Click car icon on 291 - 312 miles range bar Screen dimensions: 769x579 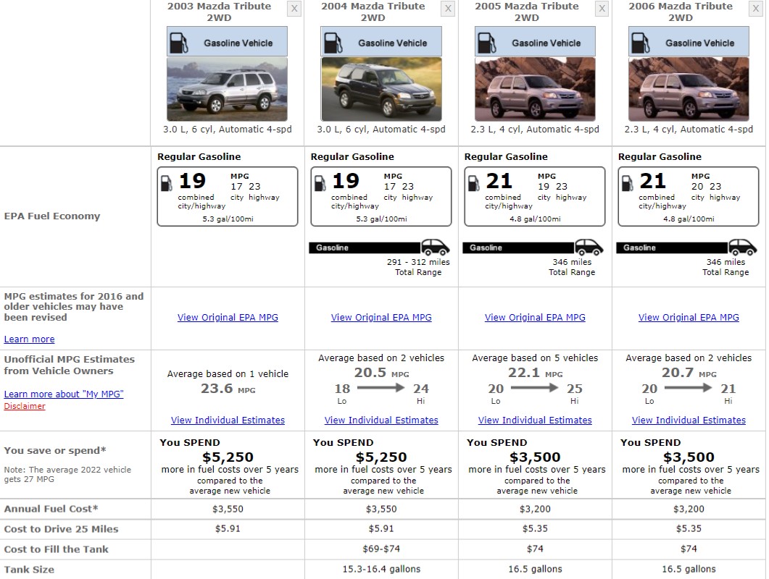pyautogui.click(x=436, y=247)
